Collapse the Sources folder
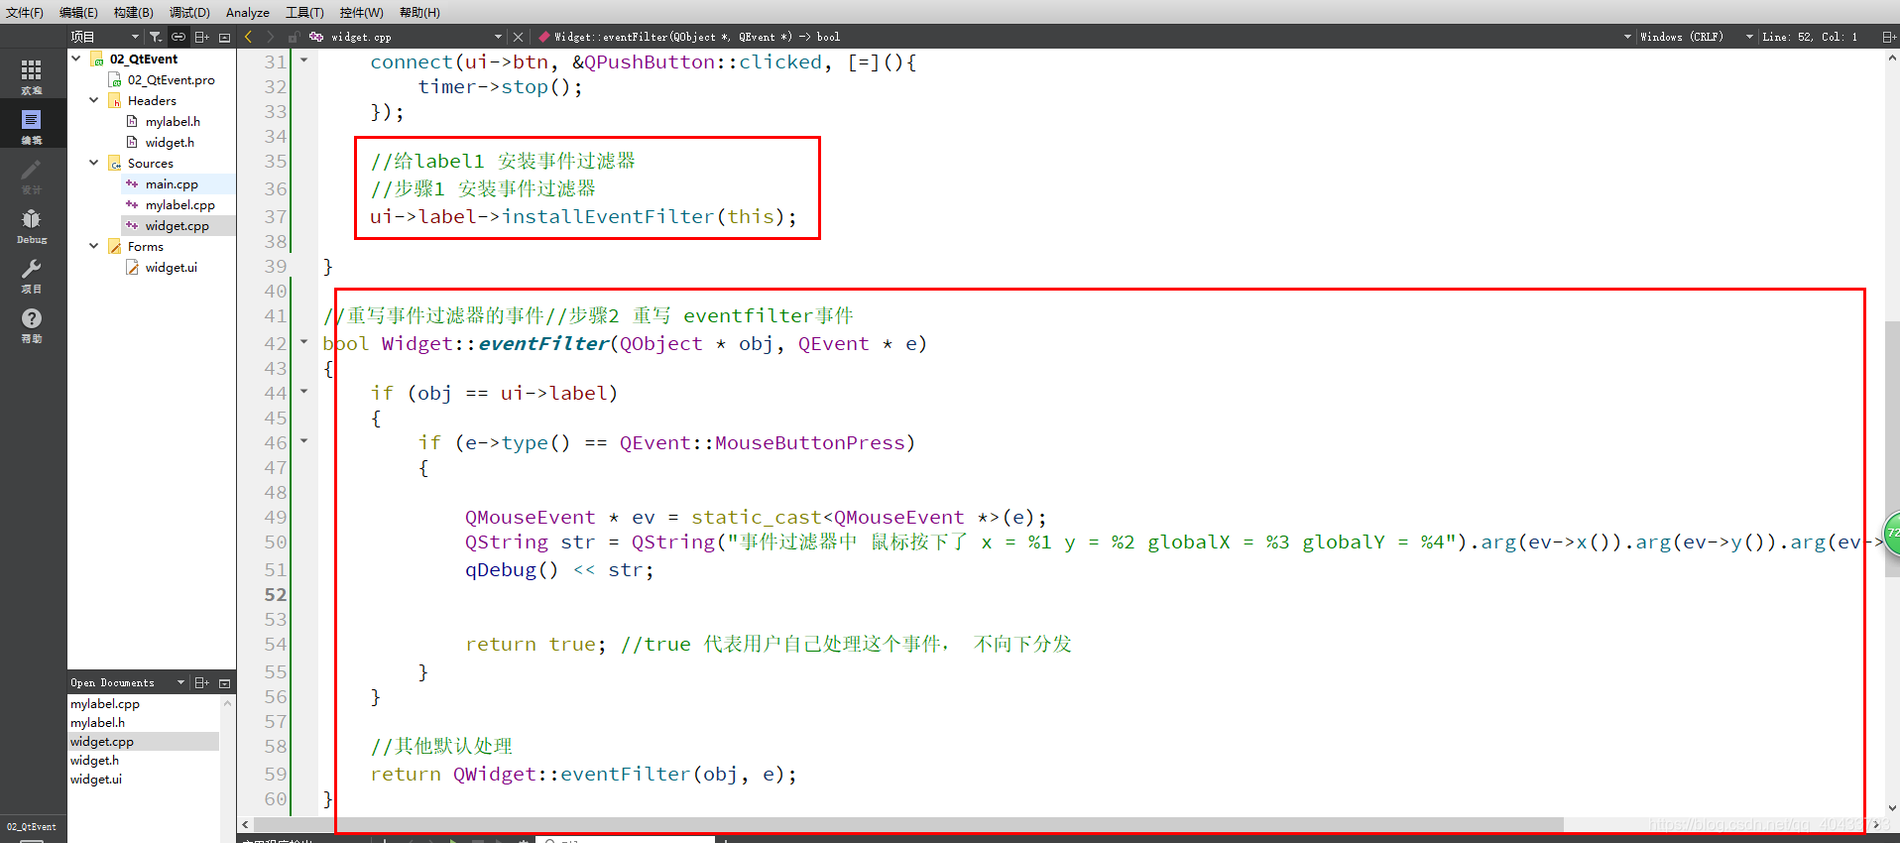Viewport: 1900px width, 843px height. coord(94,163)
